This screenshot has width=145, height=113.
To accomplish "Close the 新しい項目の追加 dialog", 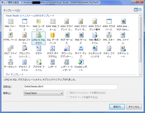I will (x=140, y=2).
